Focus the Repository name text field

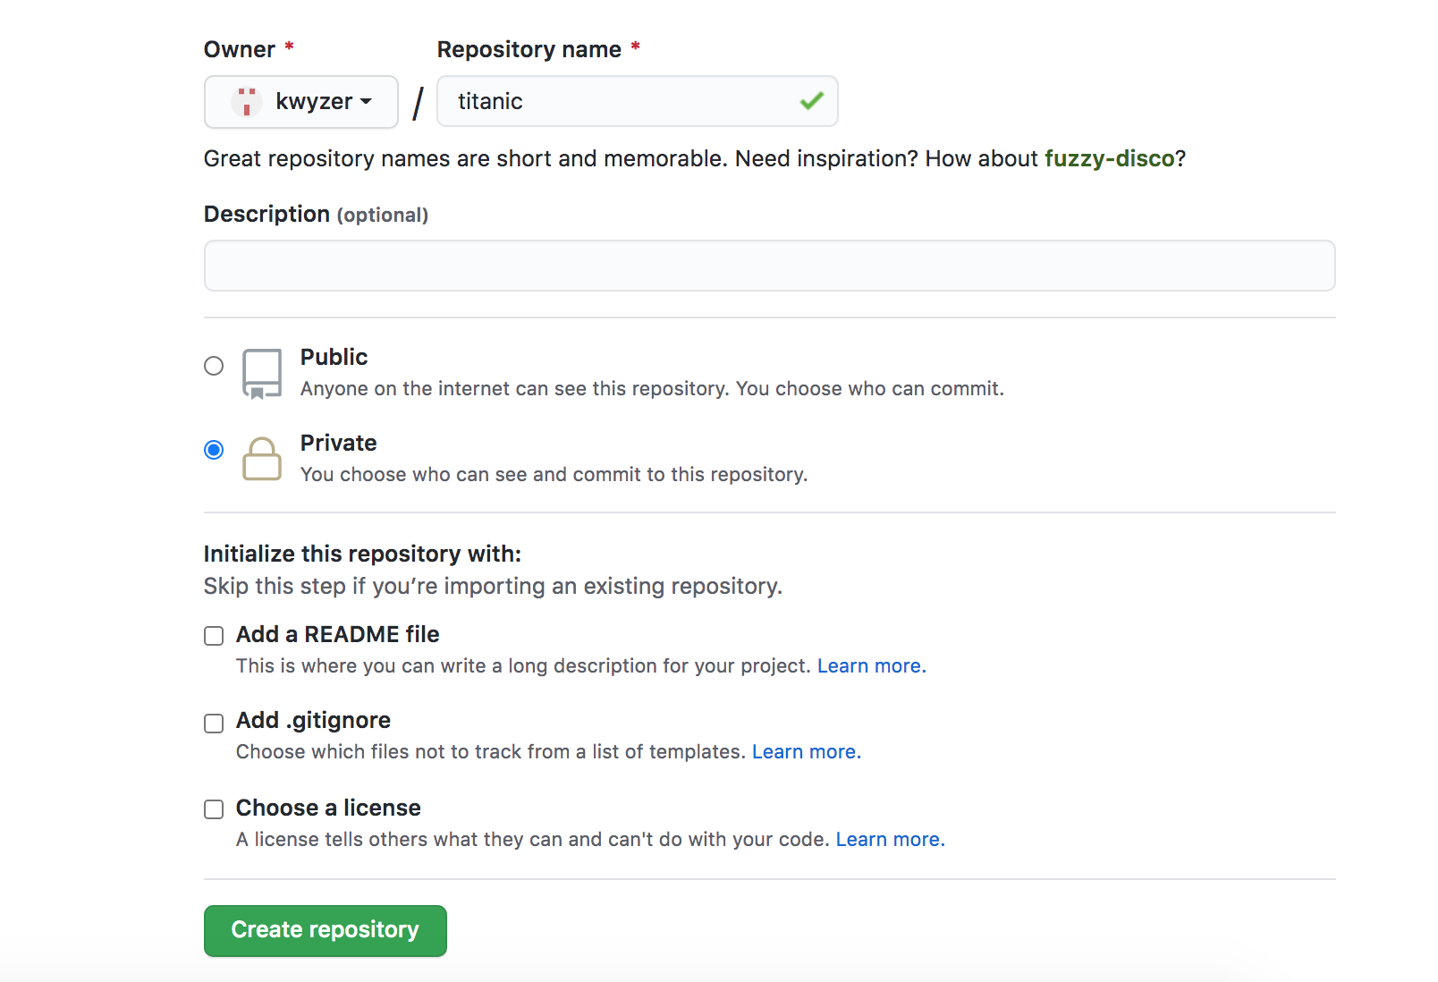coord(617,101)
